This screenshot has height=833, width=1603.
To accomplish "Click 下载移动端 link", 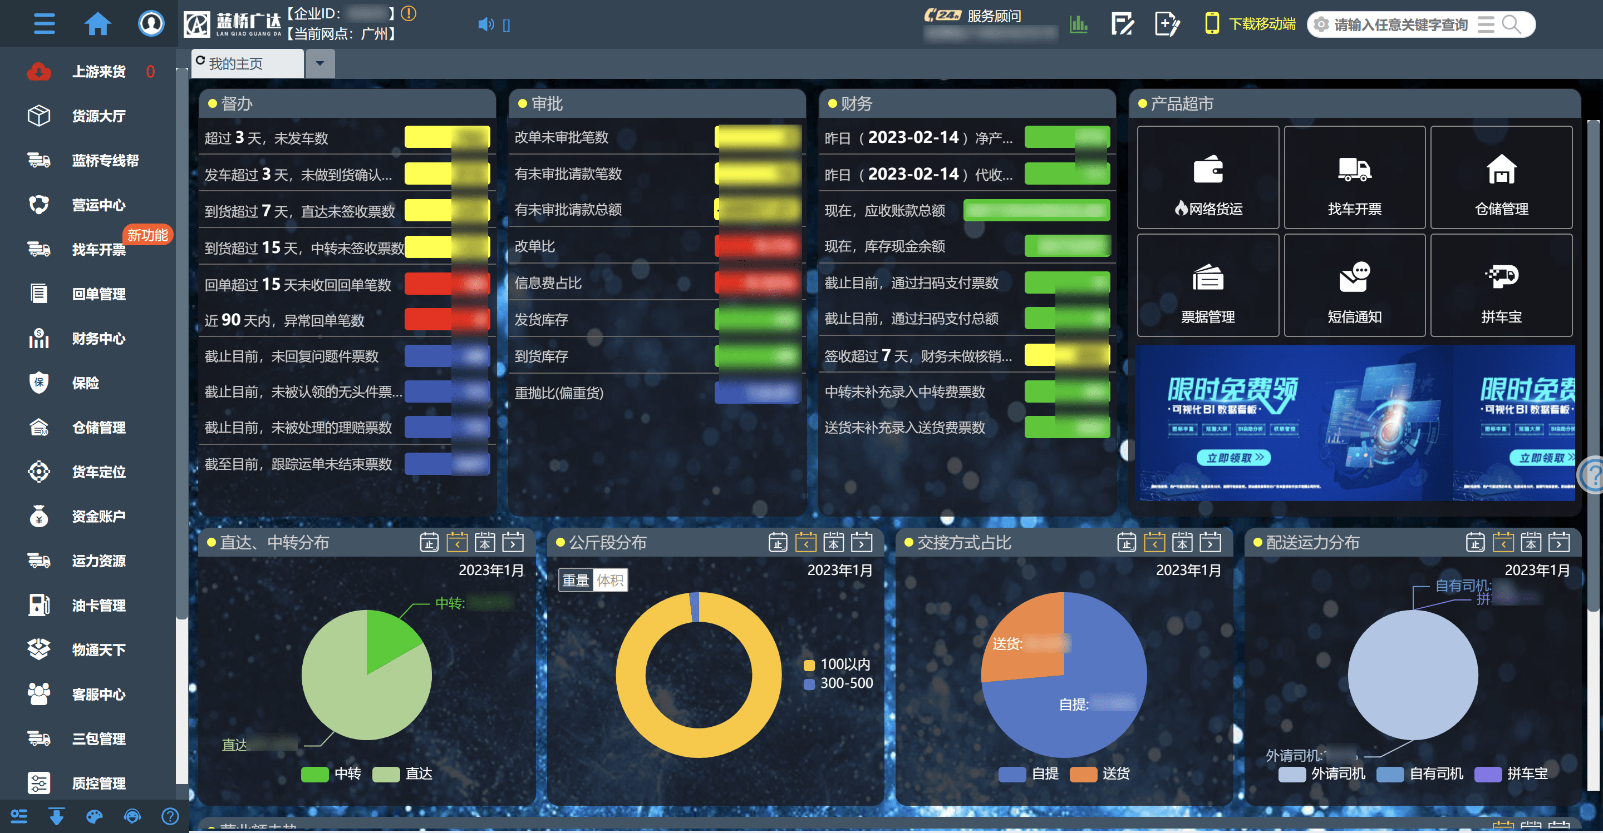I will (x=1261, y=25).
